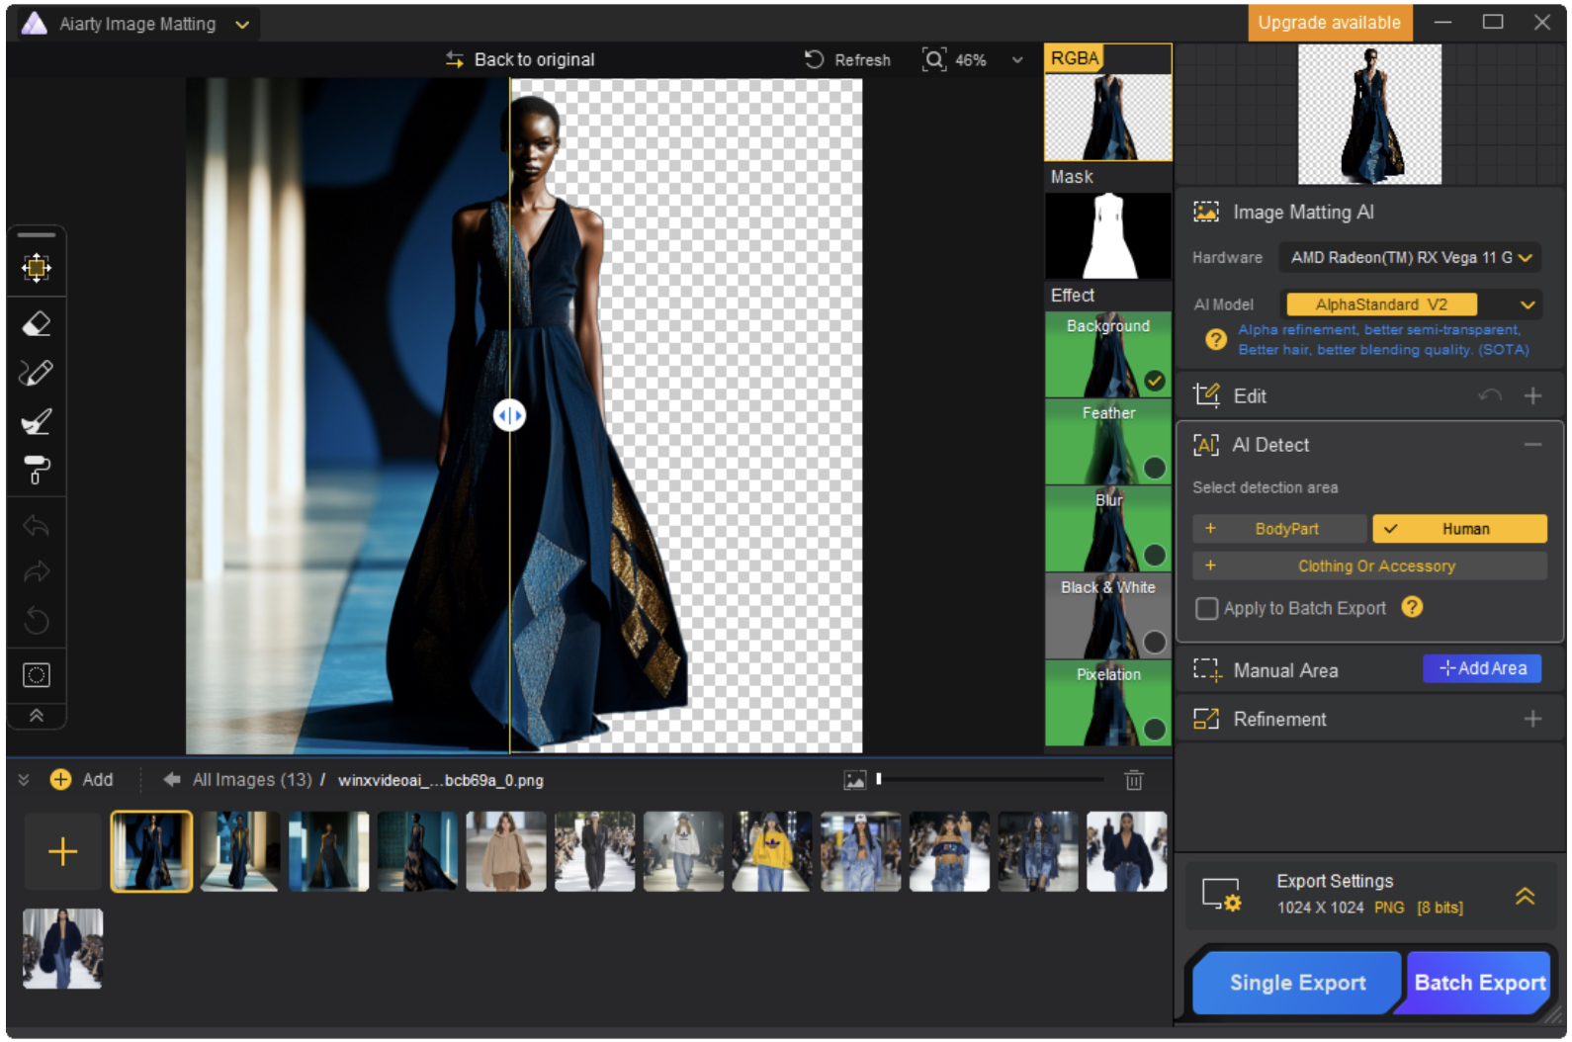
Task: Click the Single Export button
Action: (x=1296, y=983)
